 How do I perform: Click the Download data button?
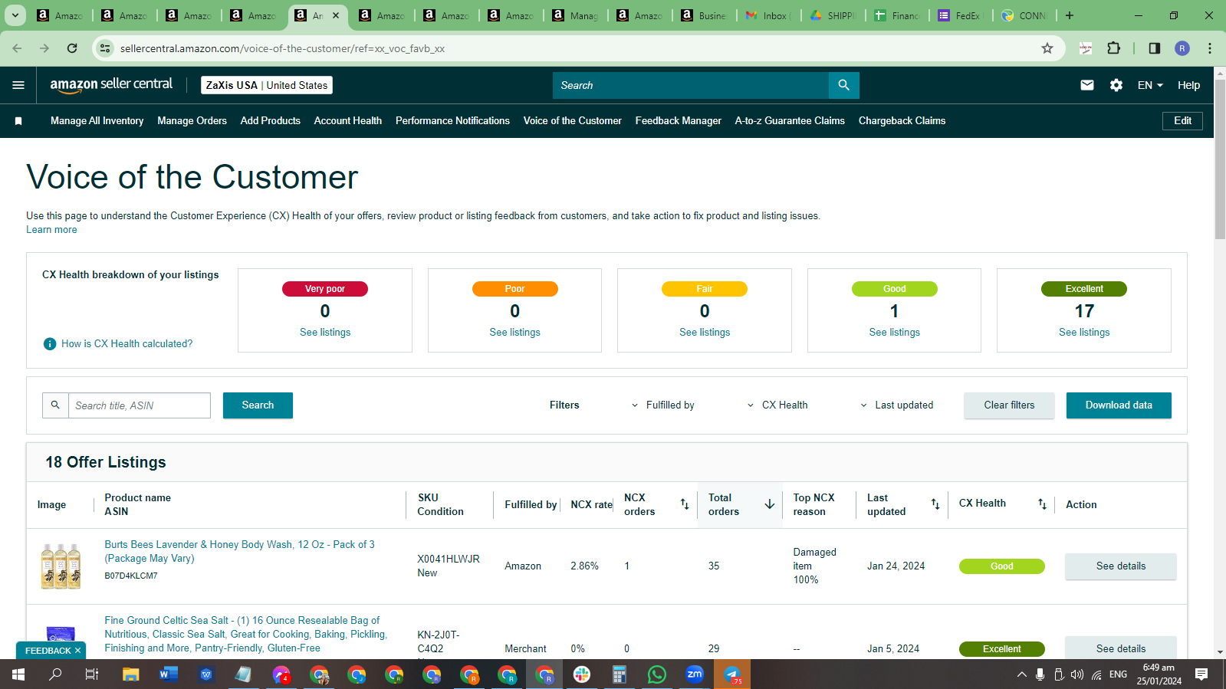(1119, 405)
